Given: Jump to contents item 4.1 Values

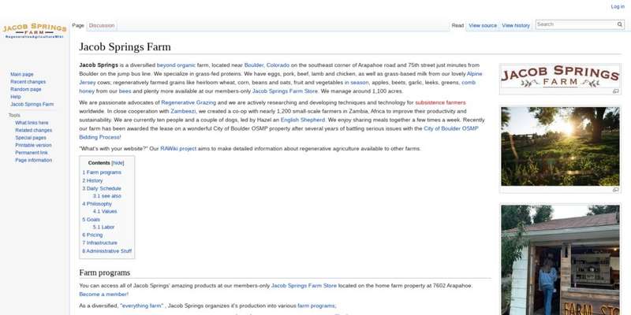Looking at the screenshot, I should click(x=105, y=211).
